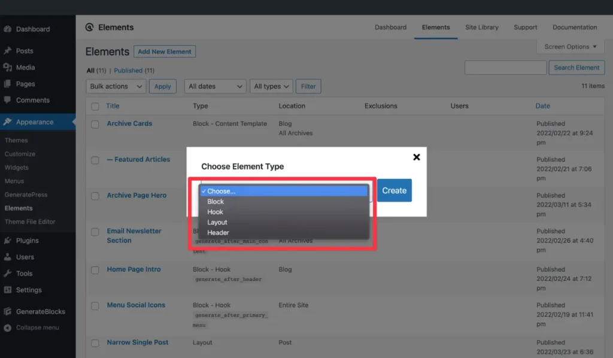Open the Narrow Single Post element link
Image resolution: width=613 pixels, height=358 pixels.
pos(138,342)
